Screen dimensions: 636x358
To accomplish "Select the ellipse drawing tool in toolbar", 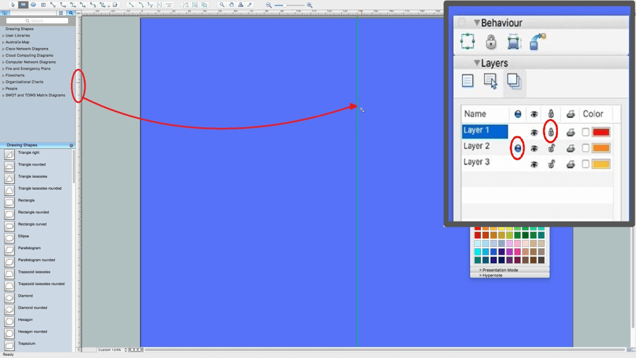I will (x=33, y=5).
